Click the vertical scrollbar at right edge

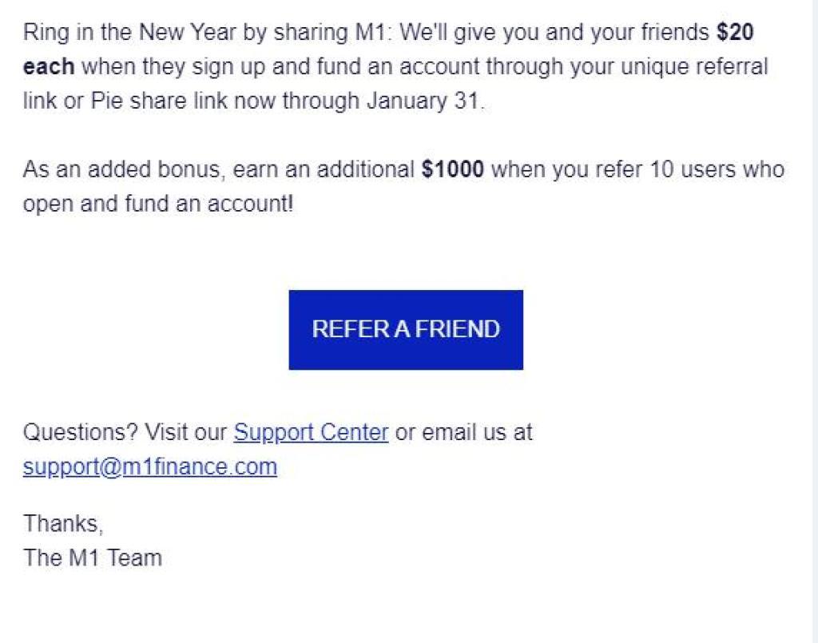coord(816,321)
